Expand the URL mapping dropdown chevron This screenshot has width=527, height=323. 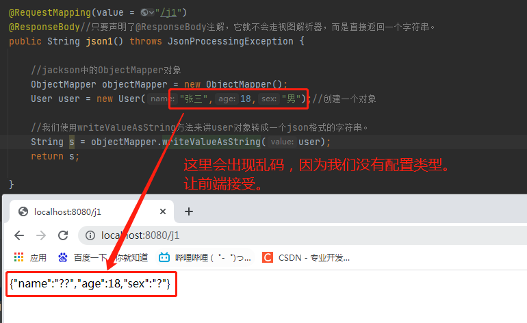[151, 12]
